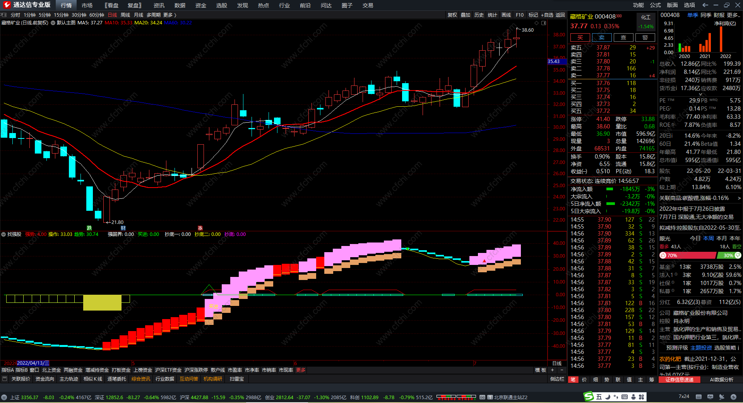Click the back arrow in title bar
This screenshot has height=403, width=743.
705,5
